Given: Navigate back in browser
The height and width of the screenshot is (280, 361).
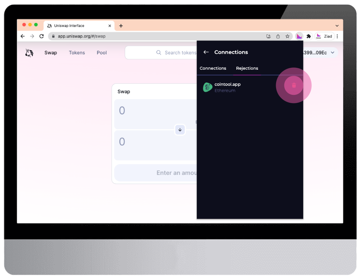Looking at the screenshot, I should tap(23, 36).
